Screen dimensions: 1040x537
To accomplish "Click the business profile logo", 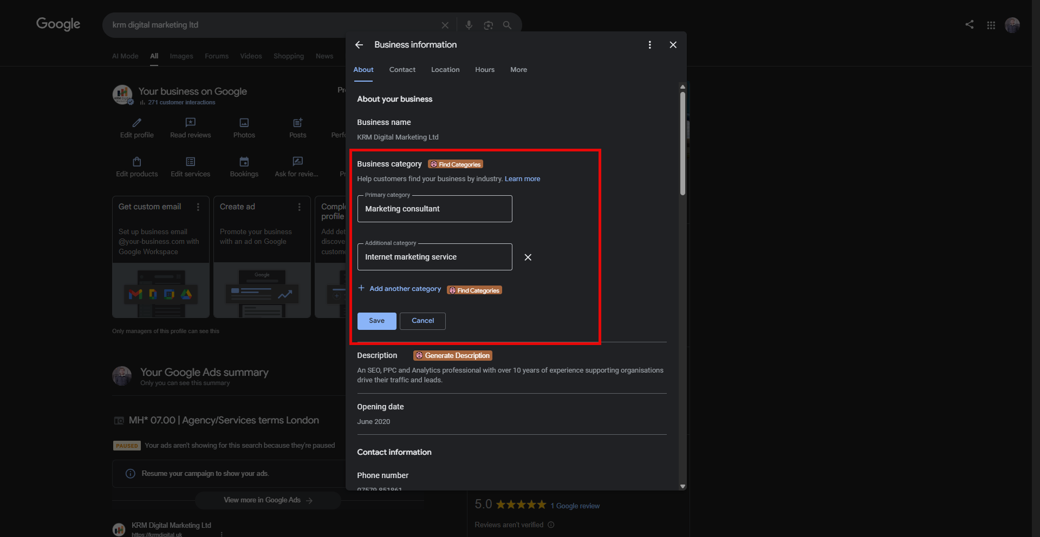I will pyautogui.click(x=122, y=95).
